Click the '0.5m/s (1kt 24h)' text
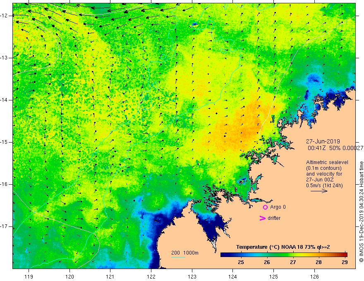Viewport: 364px width, 281px height. click(x=324, y=186)
